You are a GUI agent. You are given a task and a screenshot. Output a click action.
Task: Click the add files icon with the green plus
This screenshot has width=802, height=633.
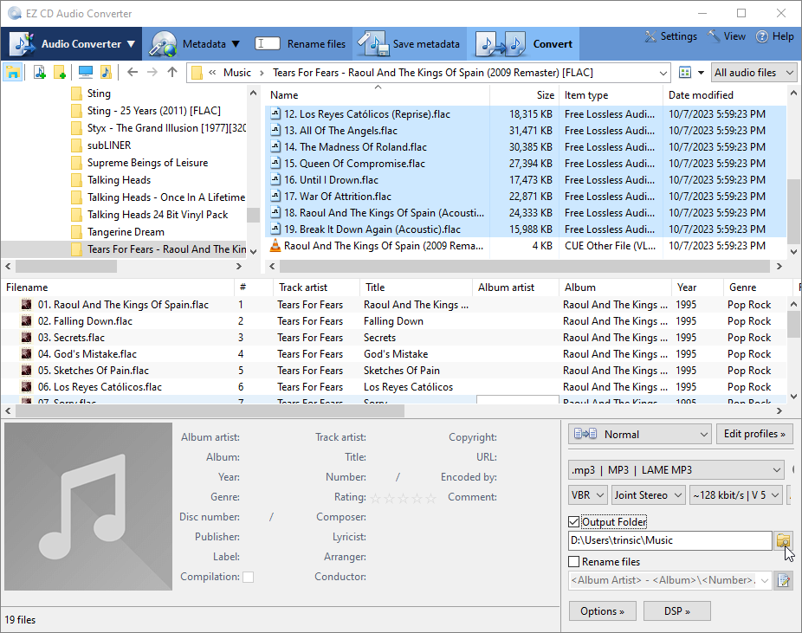pyautogui.click(x=39, y=73)
